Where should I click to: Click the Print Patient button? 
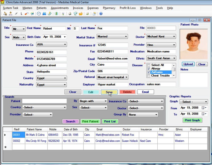90,121
